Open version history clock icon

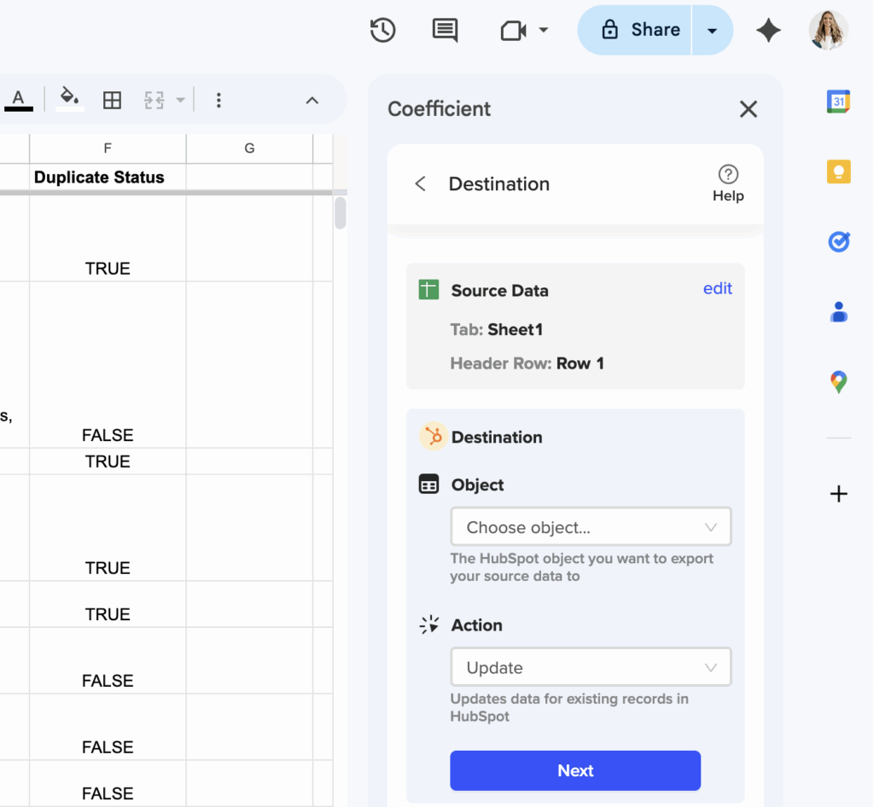tap(382, 30)
